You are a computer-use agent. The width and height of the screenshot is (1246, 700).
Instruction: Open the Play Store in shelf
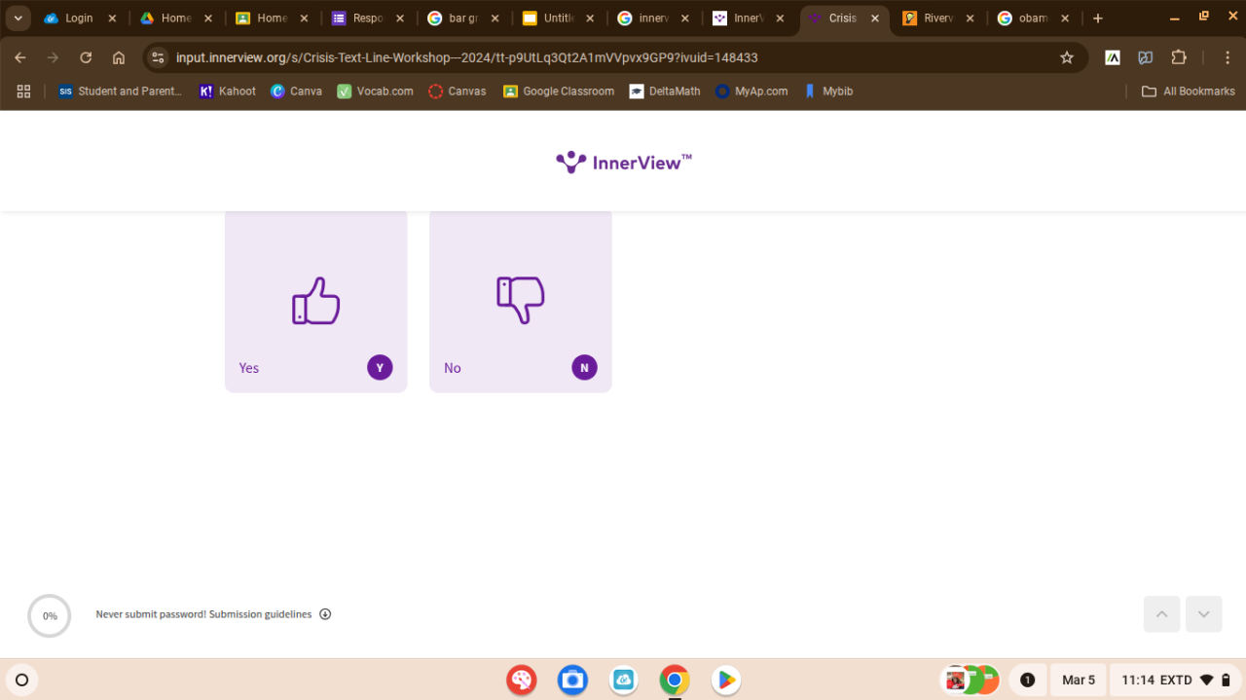[x=725, y=680]
